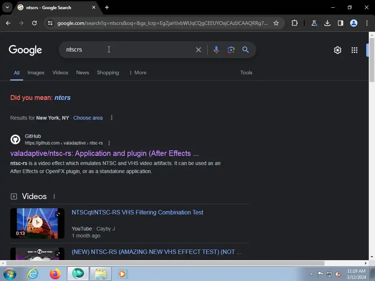375x281 pixels.
Task: Open search Tools options
Action: click(246, 73)
